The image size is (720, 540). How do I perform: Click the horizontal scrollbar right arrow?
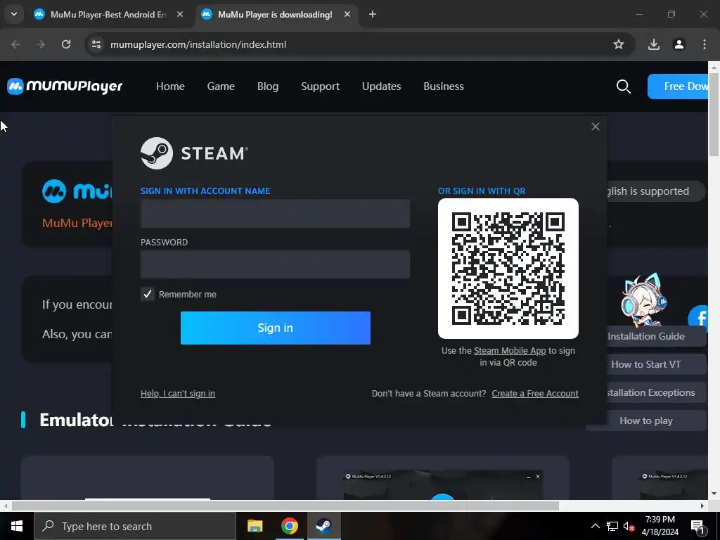coord(702,506)
